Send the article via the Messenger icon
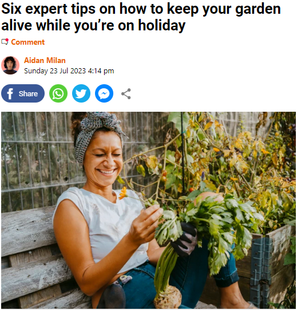 click(x=104, y=93)
